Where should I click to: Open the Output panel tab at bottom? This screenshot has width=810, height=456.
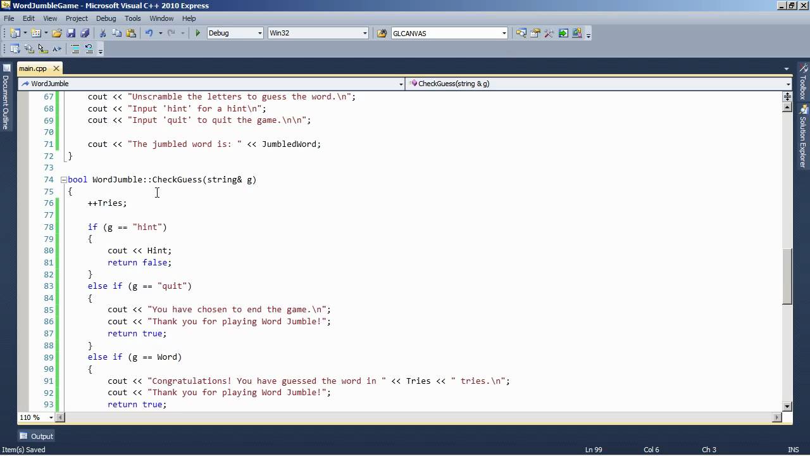[37, 436]
